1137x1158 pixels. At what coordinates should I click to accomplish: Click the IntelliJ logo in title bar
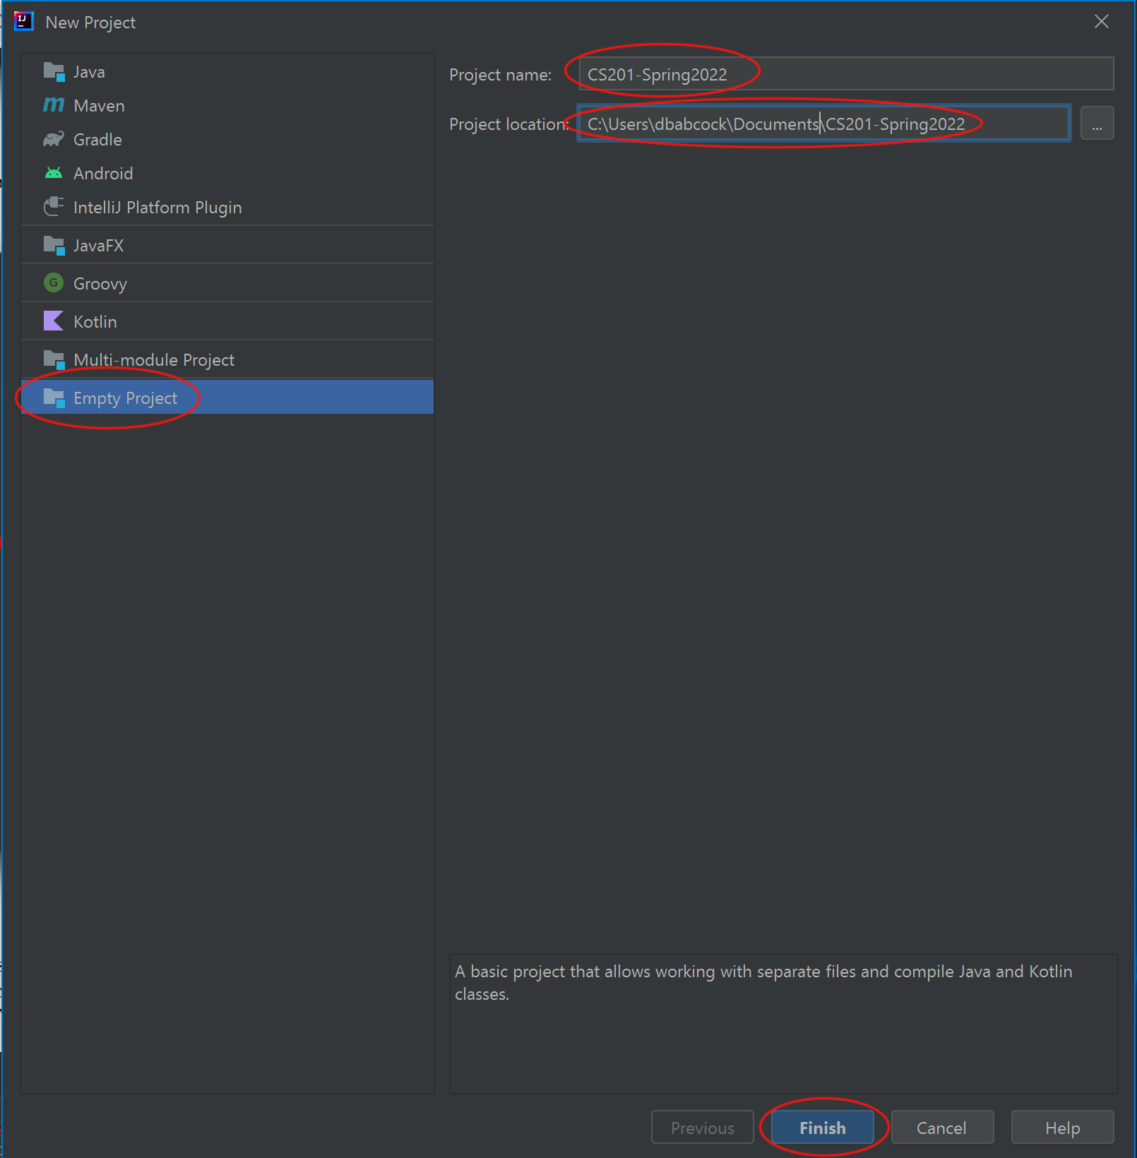[x=24, y=21]
